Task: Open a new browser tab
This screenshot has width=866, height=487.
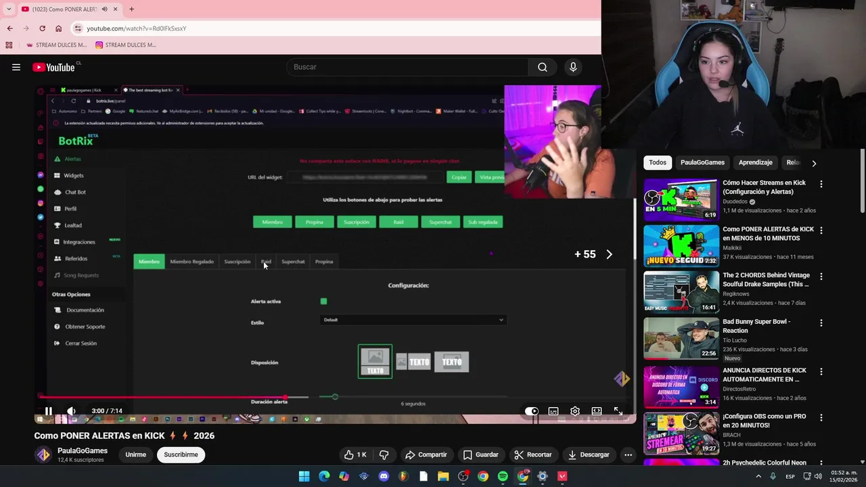Action: [131, 9]
